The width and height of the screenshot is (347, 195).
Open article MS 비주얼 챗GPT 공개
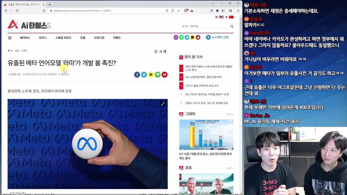tap(207, 94)
